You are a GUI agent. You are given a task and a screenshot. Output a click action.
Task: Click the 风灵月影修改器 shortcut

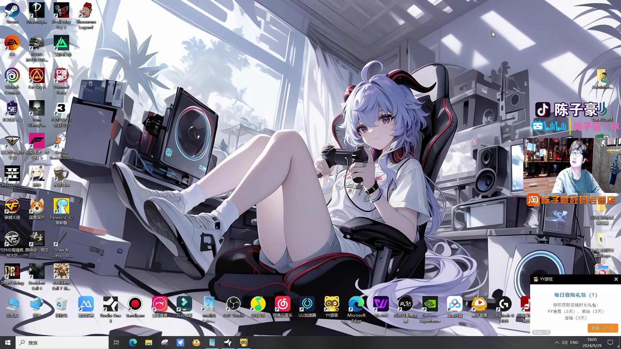pos(405,309)
